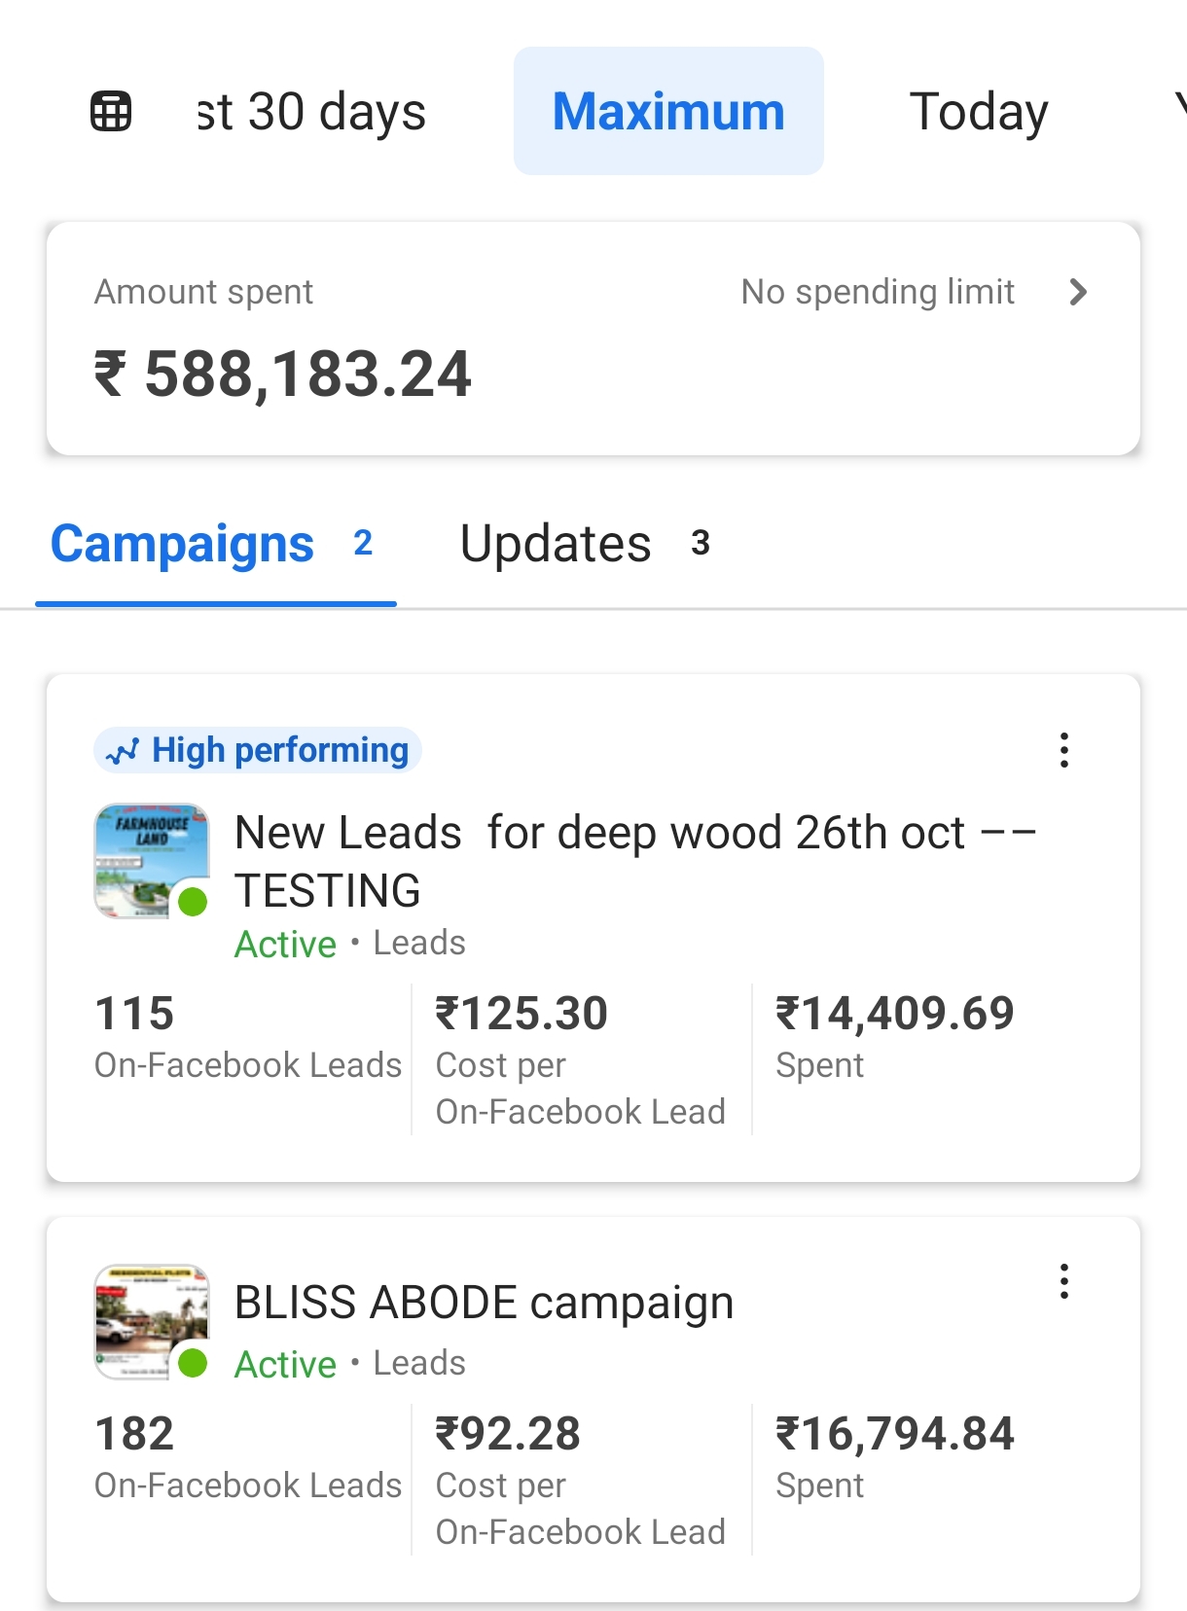Open the calendar date range icon
The image size is (1187, 1611).
[111, 111]
